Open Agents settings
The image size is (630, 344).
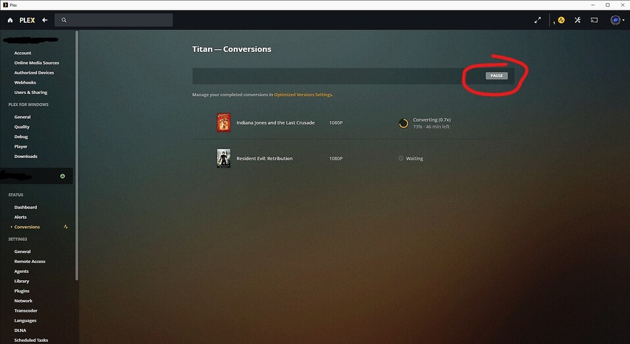(21, 272)
